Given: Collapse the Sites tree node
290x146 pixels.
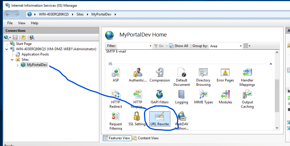Looking at the screenshot, I should tap(12, 60).
